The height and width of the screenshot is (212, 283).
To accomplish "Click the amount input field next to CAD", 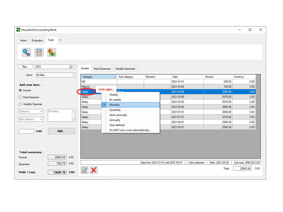I will pyautogui.click(x=26, y=131).
